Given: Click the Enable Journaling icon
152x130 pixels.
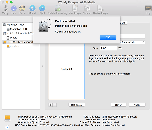Looking at the screenshot, I should (57, 8).
